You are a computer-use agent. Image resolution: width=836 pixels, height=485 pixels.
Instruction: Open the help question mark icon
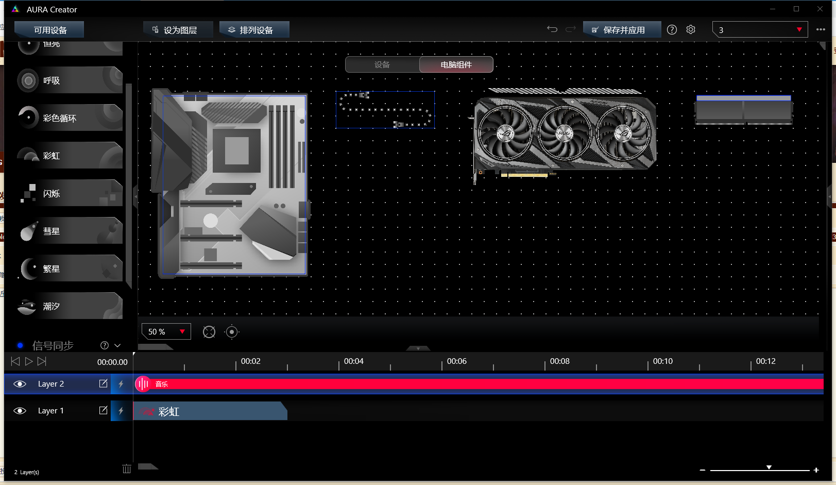(x=672, y=30)
